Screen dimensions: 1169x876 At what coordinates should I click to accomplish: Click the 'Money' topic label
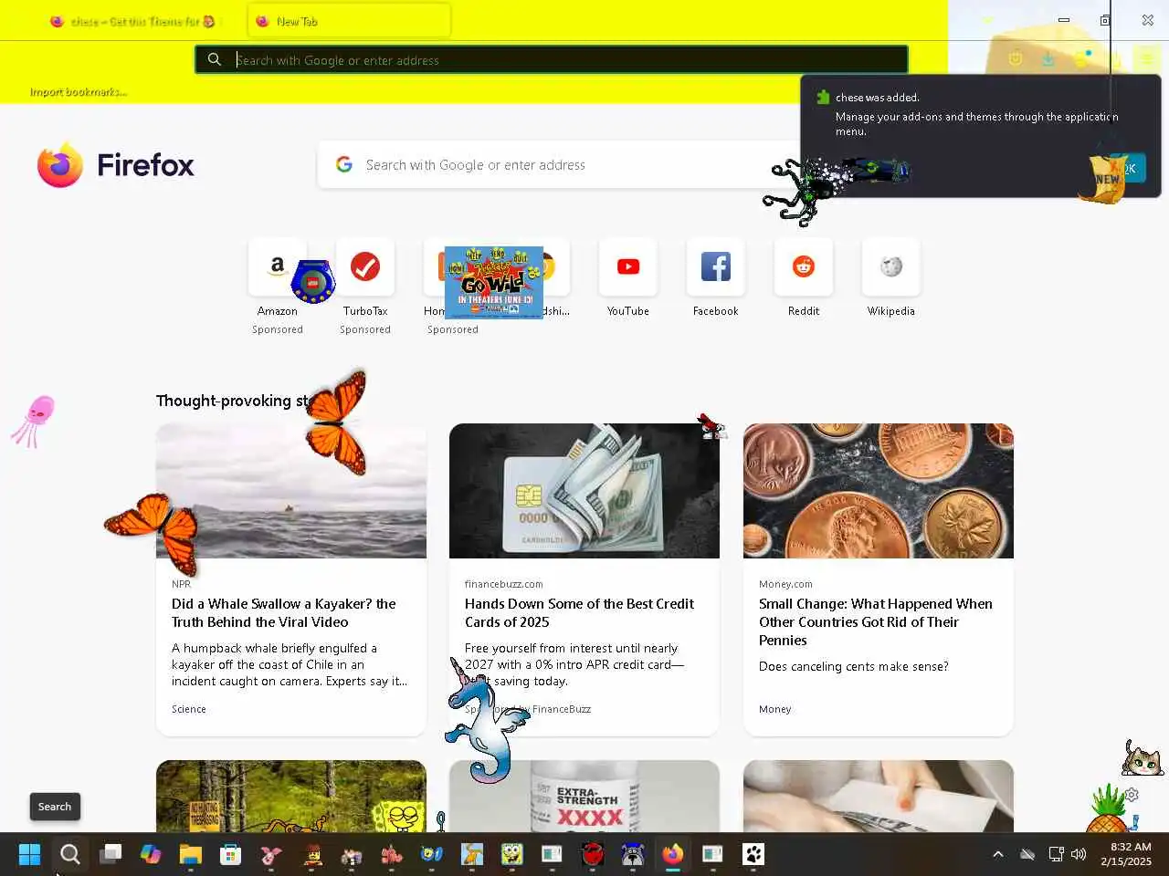[774, 709]
